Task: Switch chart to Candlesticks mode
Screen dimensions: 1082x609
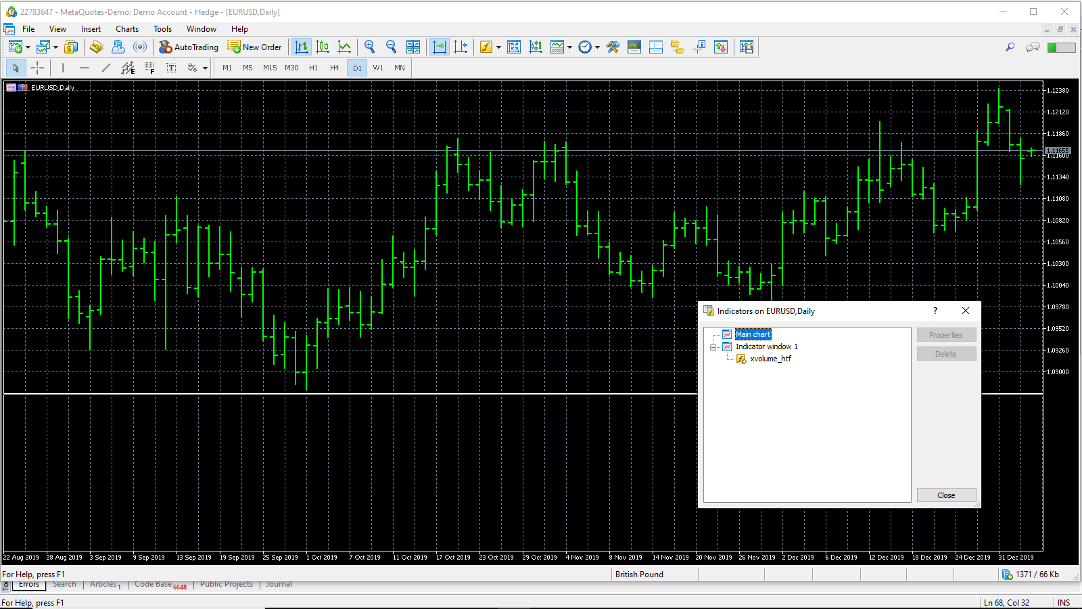Action: [323, 47]
